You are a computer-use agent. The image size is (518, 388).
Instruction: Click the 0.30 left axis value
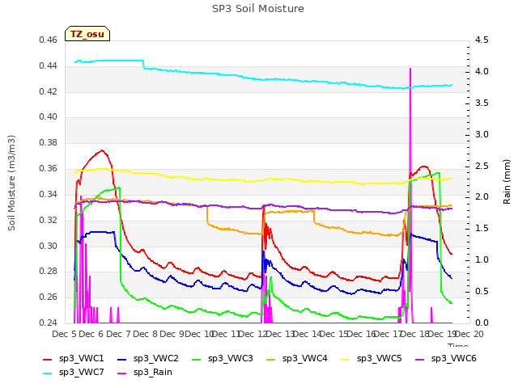click(49, 246)
